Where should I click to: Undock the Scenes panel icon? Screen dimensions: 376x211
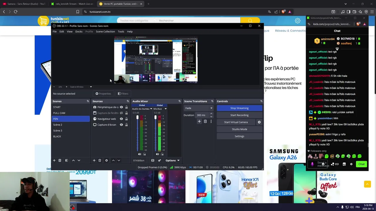pos(88,101)
